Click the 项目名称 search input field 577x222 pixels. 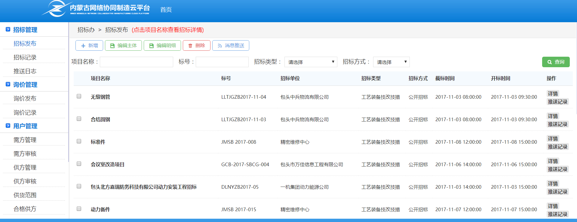[x=137, y=62]
